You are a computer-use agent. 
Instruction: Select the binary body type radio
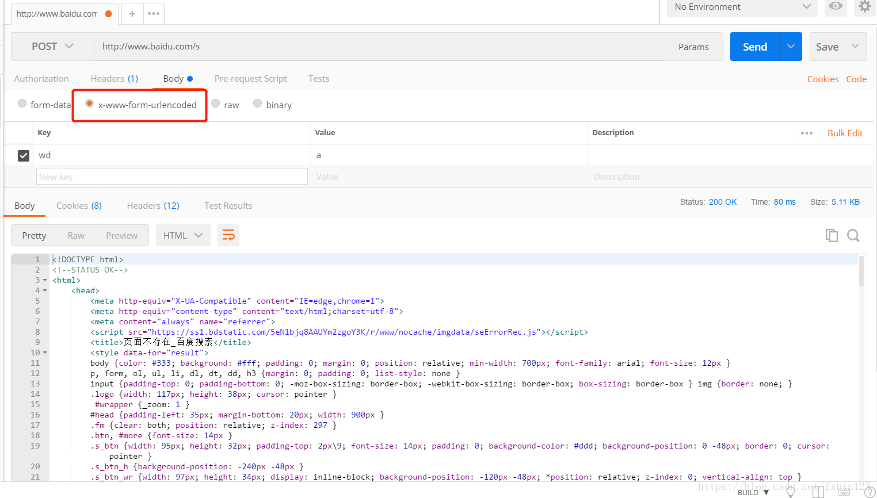[258, 104]
